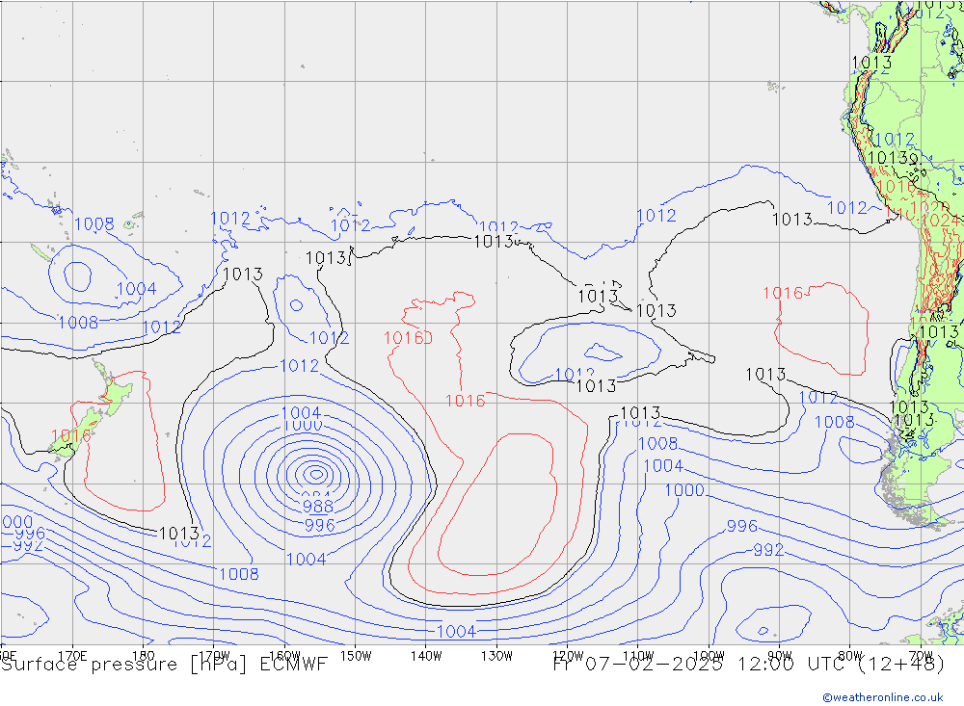Click the red 1016 label west of Chile
Viewport: 964px width, 706px height.
coord(783,293)
